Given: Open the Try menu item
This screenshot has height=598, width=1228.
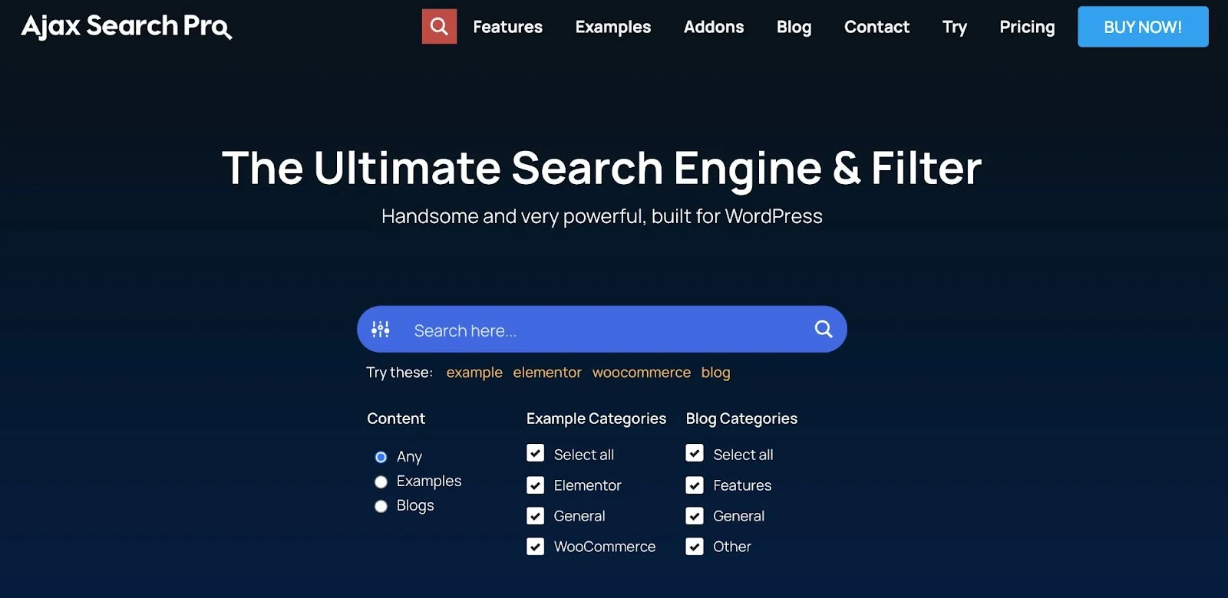Looking at the screenshot, I should pos(955,27).
